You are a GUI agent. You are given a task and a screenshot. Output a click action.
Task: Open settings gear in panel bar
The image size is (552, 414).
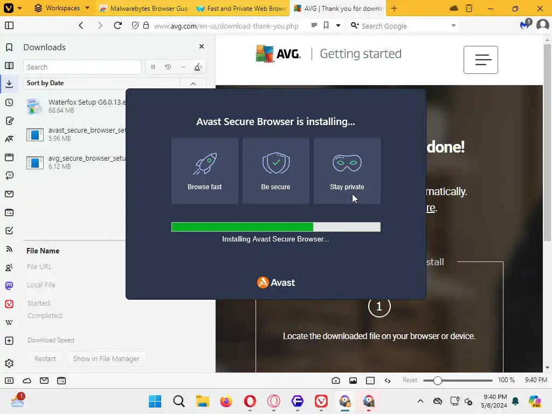9,363
